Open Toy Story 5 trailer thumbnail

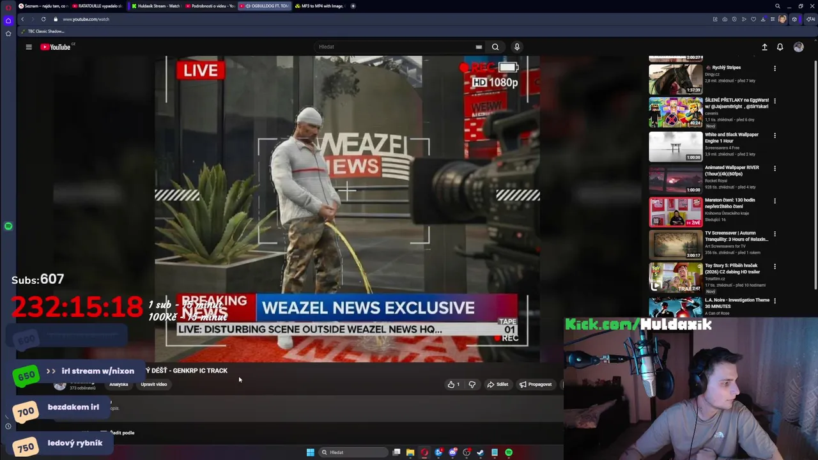(x=675, y=277)
